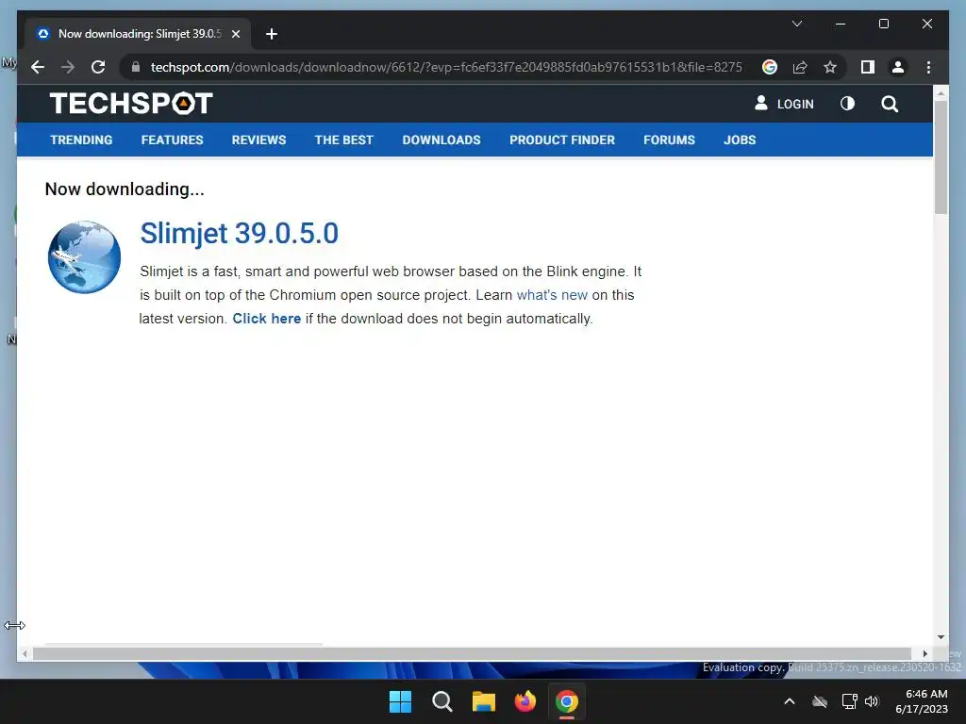Open the DOWNLOADS section
Viewport: 966px width, 724px height.
441,140
